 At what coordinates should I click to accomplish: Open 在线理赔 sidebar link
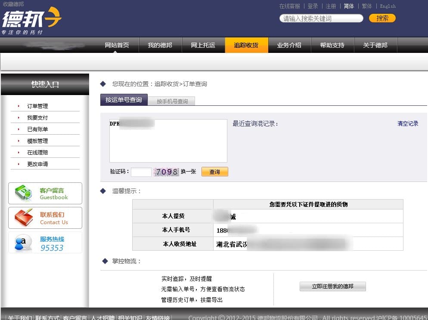coord(37,152)
